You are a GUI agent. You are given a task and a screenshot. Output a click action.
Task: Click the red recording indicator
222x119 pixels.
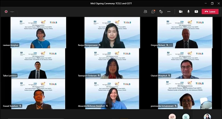click(6, 12)
